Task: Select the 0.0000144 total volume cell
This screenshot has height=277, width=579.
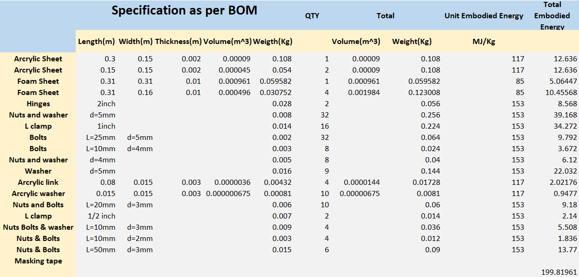Action: click(362, 182)
